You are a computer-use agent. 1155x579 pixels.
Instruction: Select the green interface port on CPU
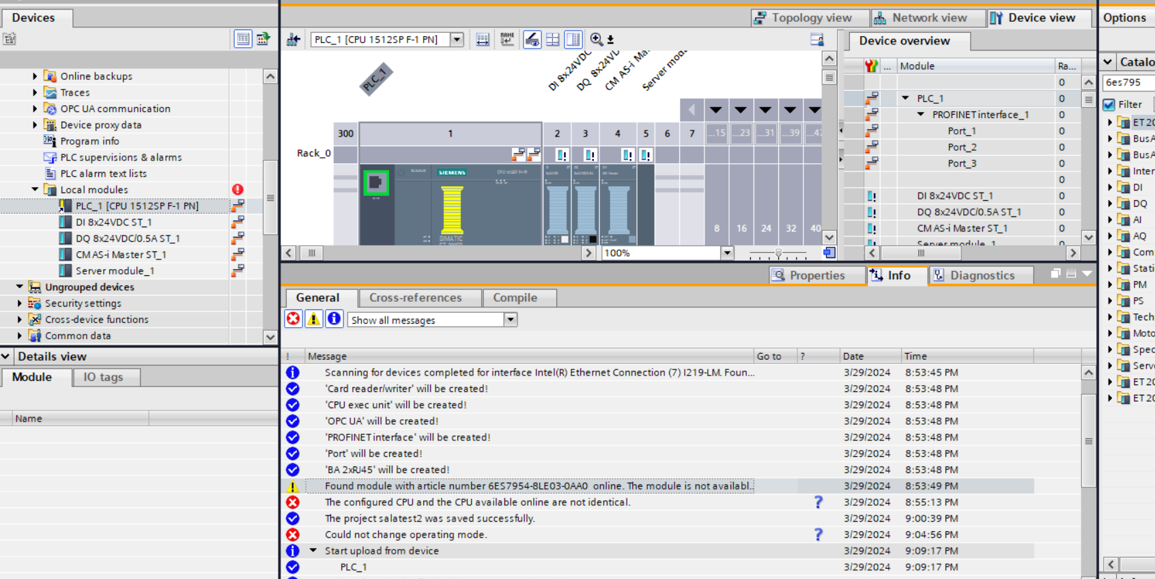click(375, 182)
